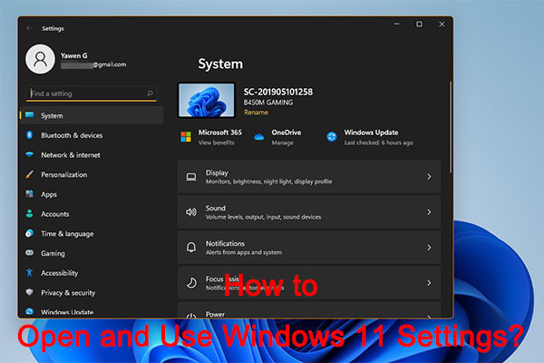Click the Privacy & security shield icon
The height and width of the screenshot is (363, 544).
(30, 293)
